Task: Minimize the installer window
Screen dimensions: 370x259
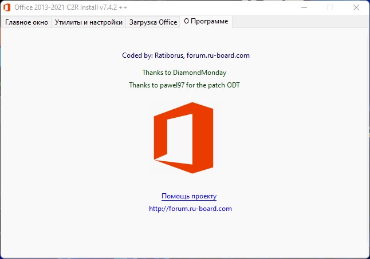Action: 304,7
